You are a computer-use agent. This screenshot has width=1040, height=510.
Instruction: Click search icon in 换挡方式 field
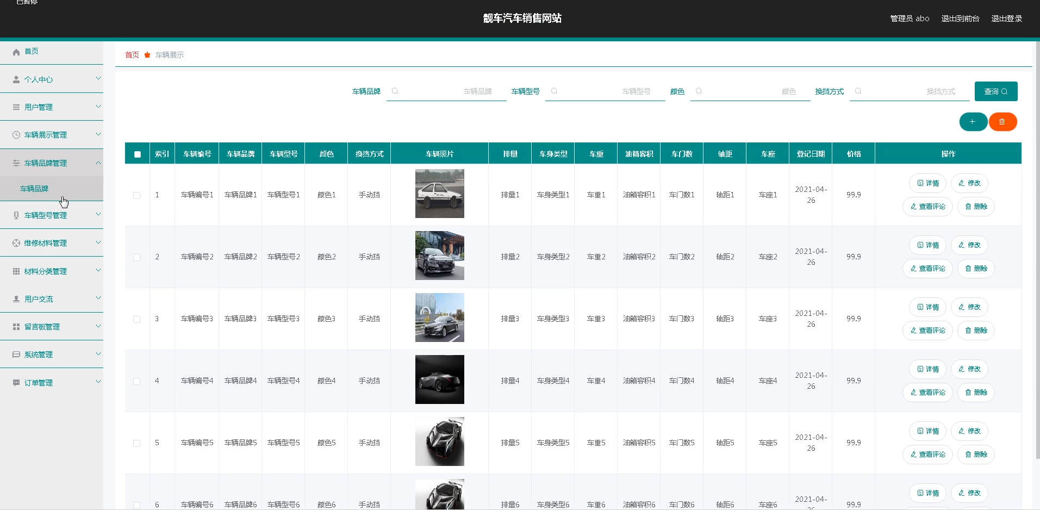pyautogui.click(x=858, y=91)
